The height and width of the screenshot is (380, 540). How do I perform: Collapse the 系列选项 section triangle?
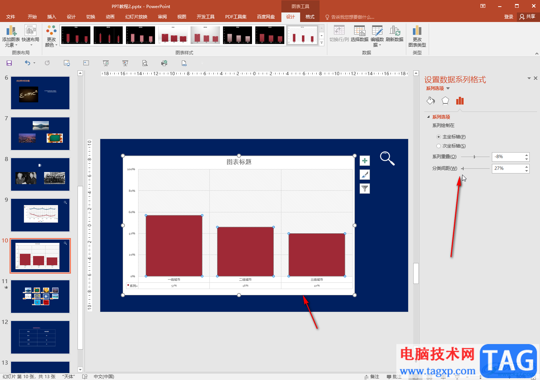pyautogui.click(x=428, y=117)
